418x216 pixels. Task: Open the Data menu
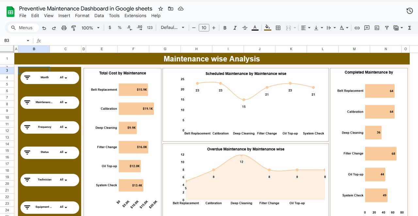pos(99,15)
